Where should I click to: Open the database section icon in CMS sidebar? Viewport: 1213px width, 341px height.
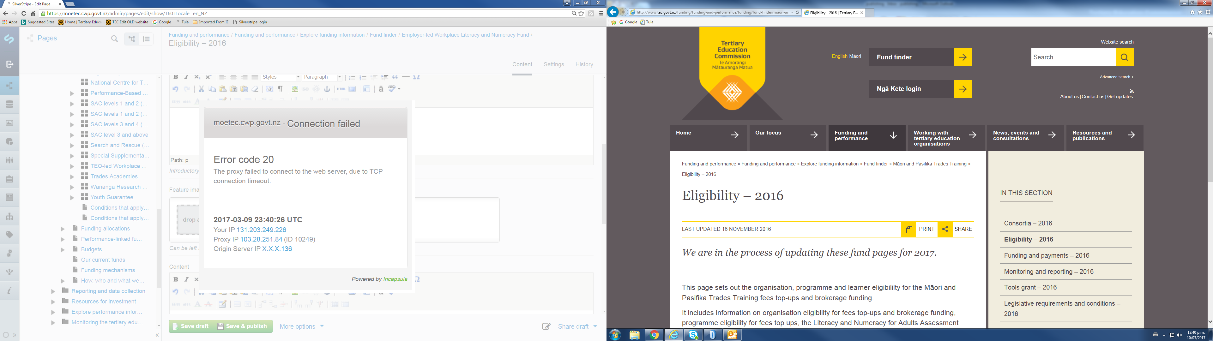[x=9, y=104]
